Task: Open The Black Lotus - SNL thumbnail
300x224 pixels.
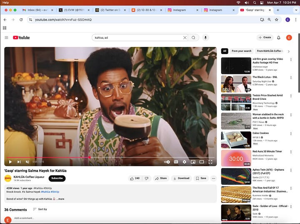Action: (236, 84)
